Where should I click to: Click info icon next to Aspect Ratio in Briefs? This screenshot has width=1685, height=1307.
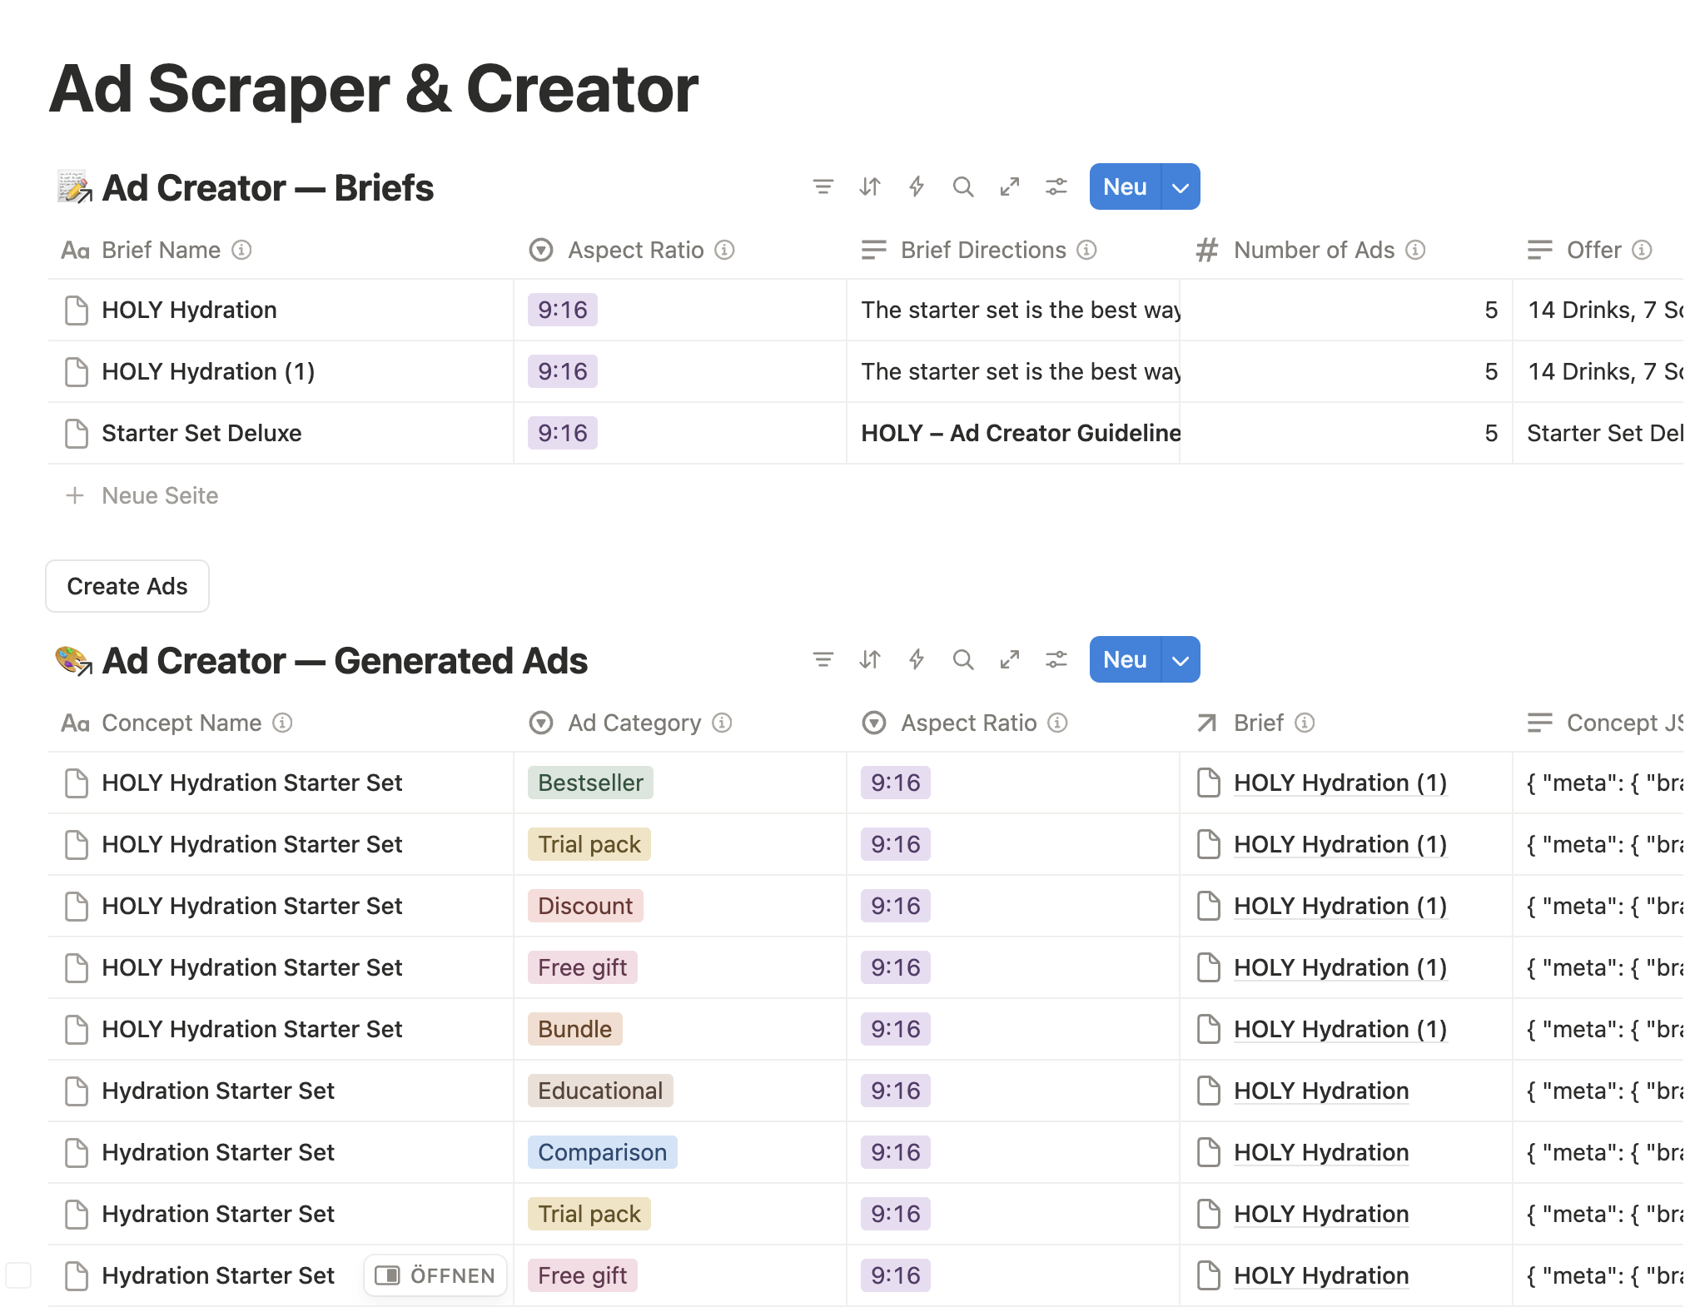tap(724, 250)
